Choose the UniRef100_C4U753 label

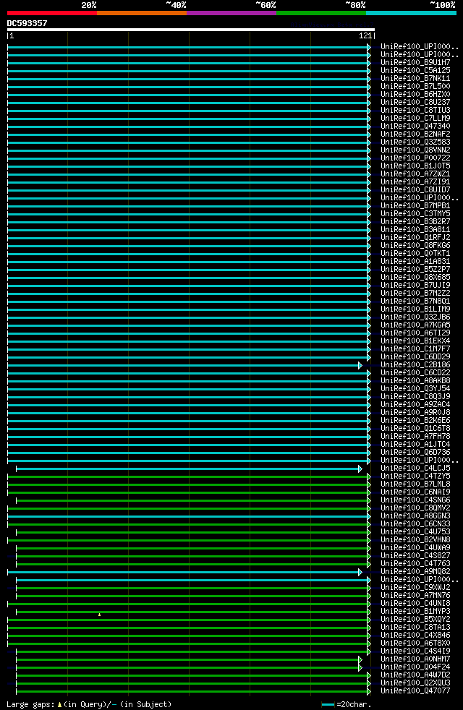(x=415, y=532)
